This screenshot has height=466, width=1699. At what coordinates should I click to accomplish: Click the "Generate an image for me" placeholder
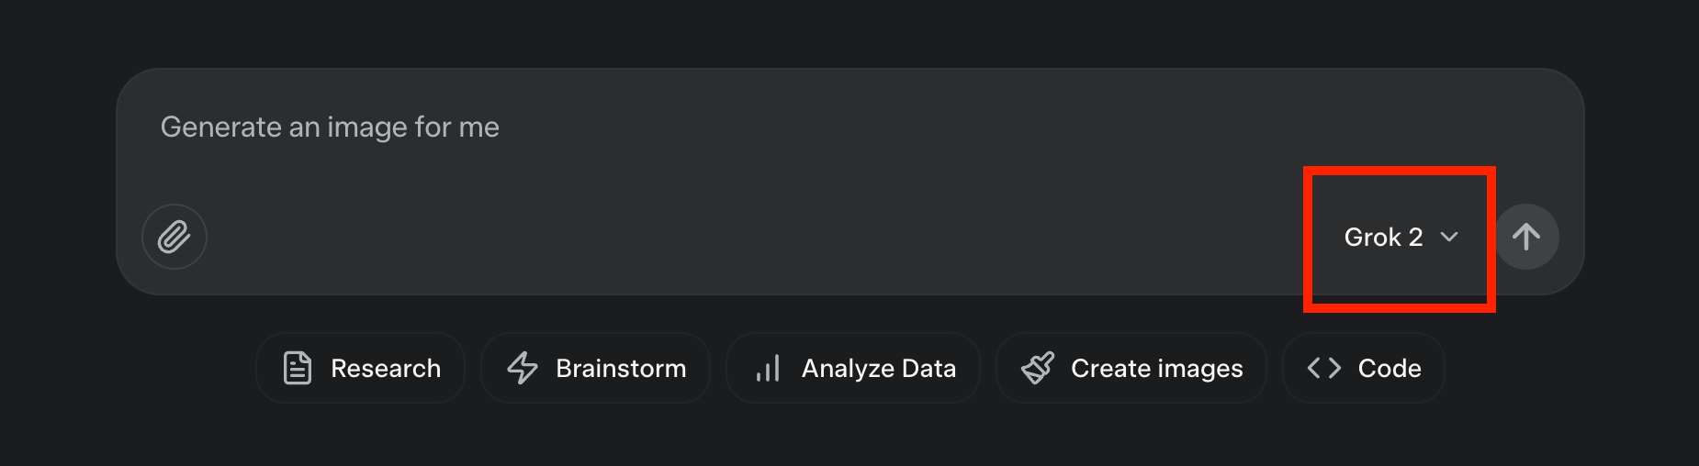point(330,127)
